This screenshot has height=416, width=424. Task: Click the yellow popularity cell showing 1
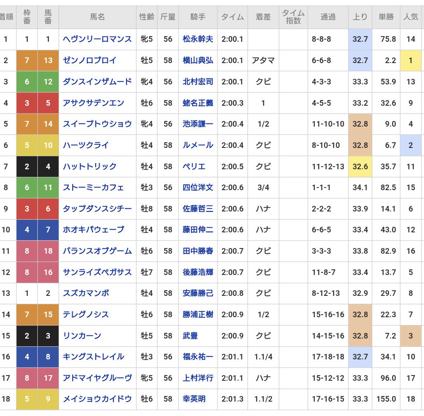pyautogui.click(x=411, y=60)
